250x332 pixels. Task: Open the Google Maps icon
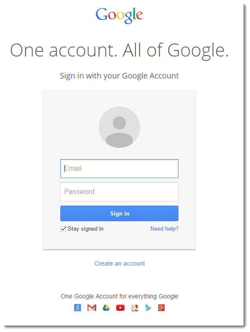[x=134, y=308]
